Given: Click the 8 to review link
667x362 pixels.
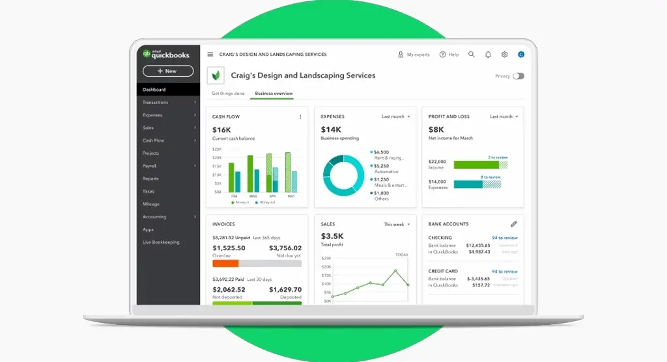Looking at the screenshot, I should [x=490, y=177].
